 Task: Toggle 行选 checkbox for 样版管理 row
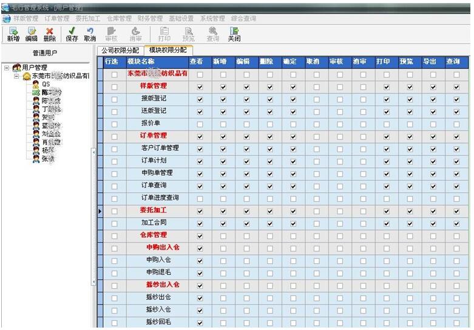(114, 87)
